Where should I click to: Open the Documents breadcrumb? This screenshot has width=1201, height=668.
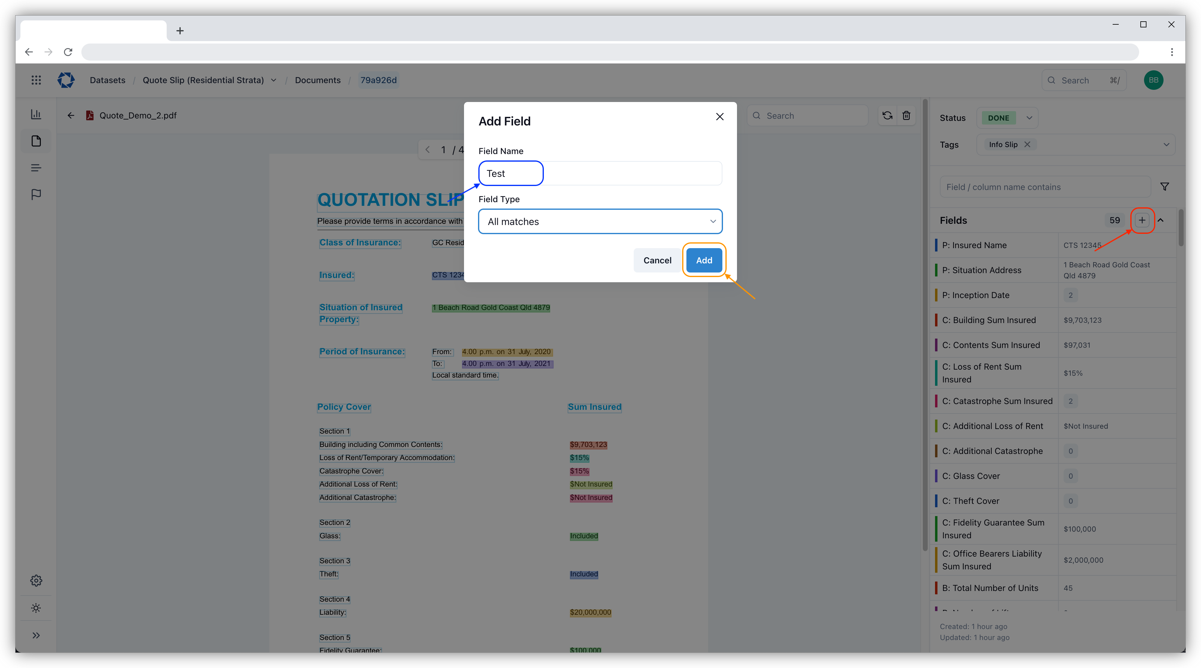click(317, 80)
